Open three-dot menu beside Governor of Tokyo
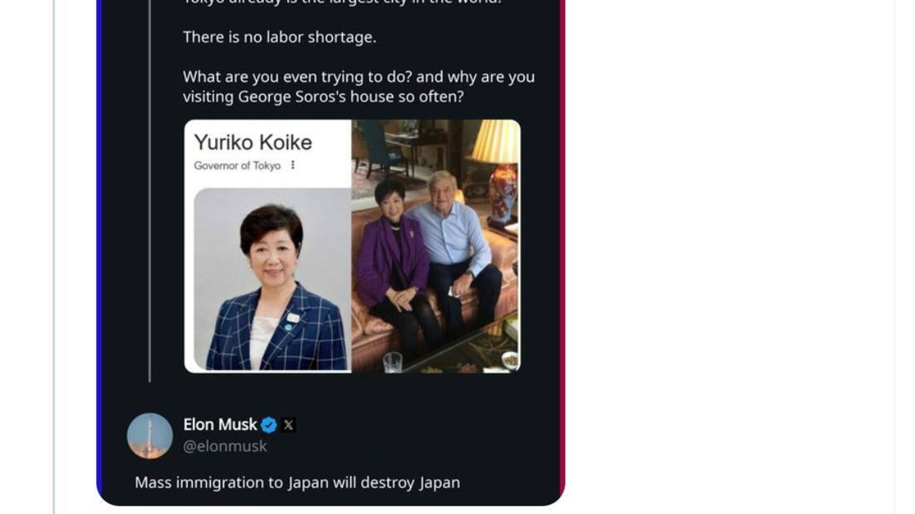Viewport: 915px width, 514px height. pyautogui.click(x=293, y=165)
